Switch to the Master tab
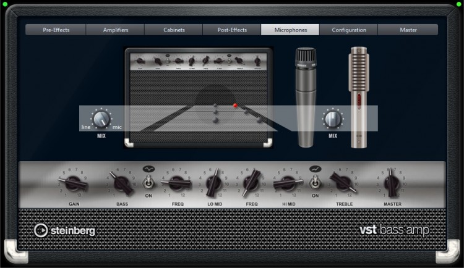464x268 pixels. 408,30
